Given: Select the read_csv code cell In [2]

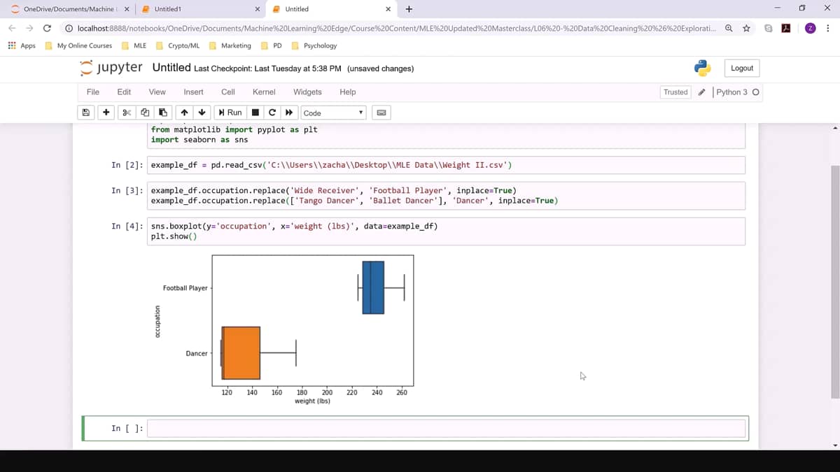Looking at the screenshot, I should 446,165.
